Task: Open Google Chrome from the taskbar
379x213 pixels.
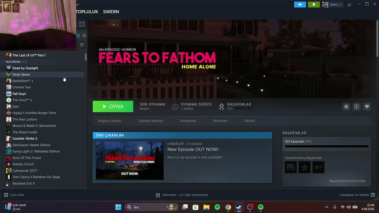Action: pyautogui.click(x=228, y=207)
